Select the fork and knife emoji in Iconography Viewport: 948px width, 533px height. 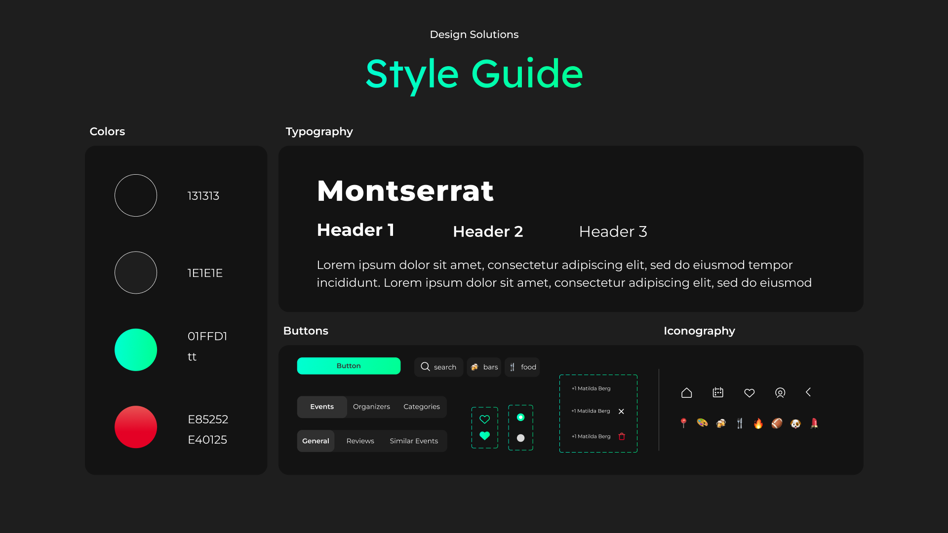[740, 423]
